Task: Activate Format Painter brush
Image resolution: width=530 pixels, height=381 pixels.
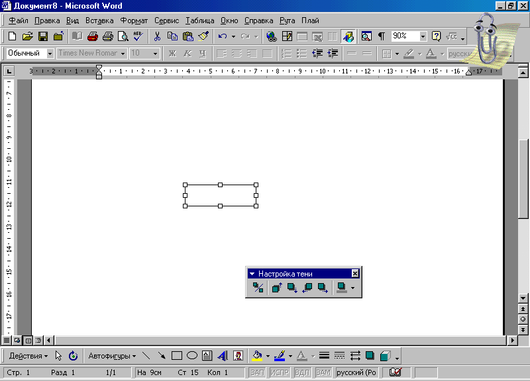Action: (203, 36)
